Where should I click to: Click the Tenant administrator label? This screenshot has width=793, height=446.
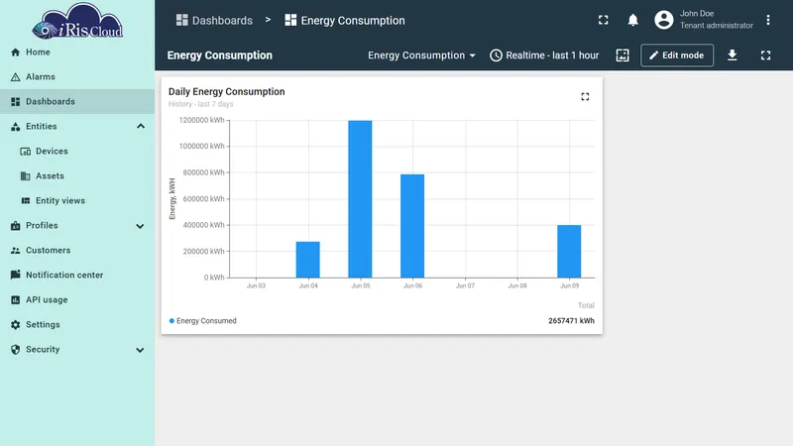716,26
